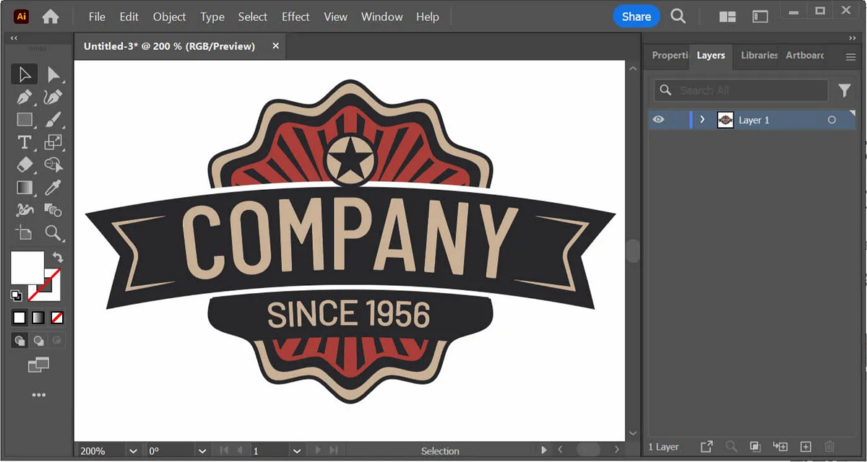Image resolution: width=867 pixels, height=462 pixels.
Task: Activate the Pen tool
Action: pos(25,97)
